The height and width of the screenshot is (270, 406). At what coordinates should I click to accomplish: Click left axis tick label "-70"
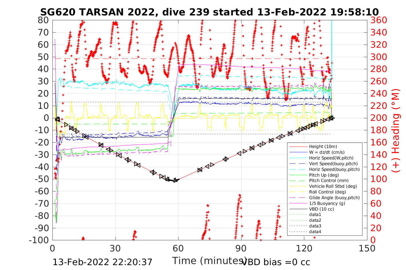click(x=42, y=203)
